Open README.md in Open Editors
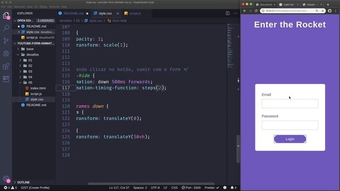 click(x=36, y=26)
